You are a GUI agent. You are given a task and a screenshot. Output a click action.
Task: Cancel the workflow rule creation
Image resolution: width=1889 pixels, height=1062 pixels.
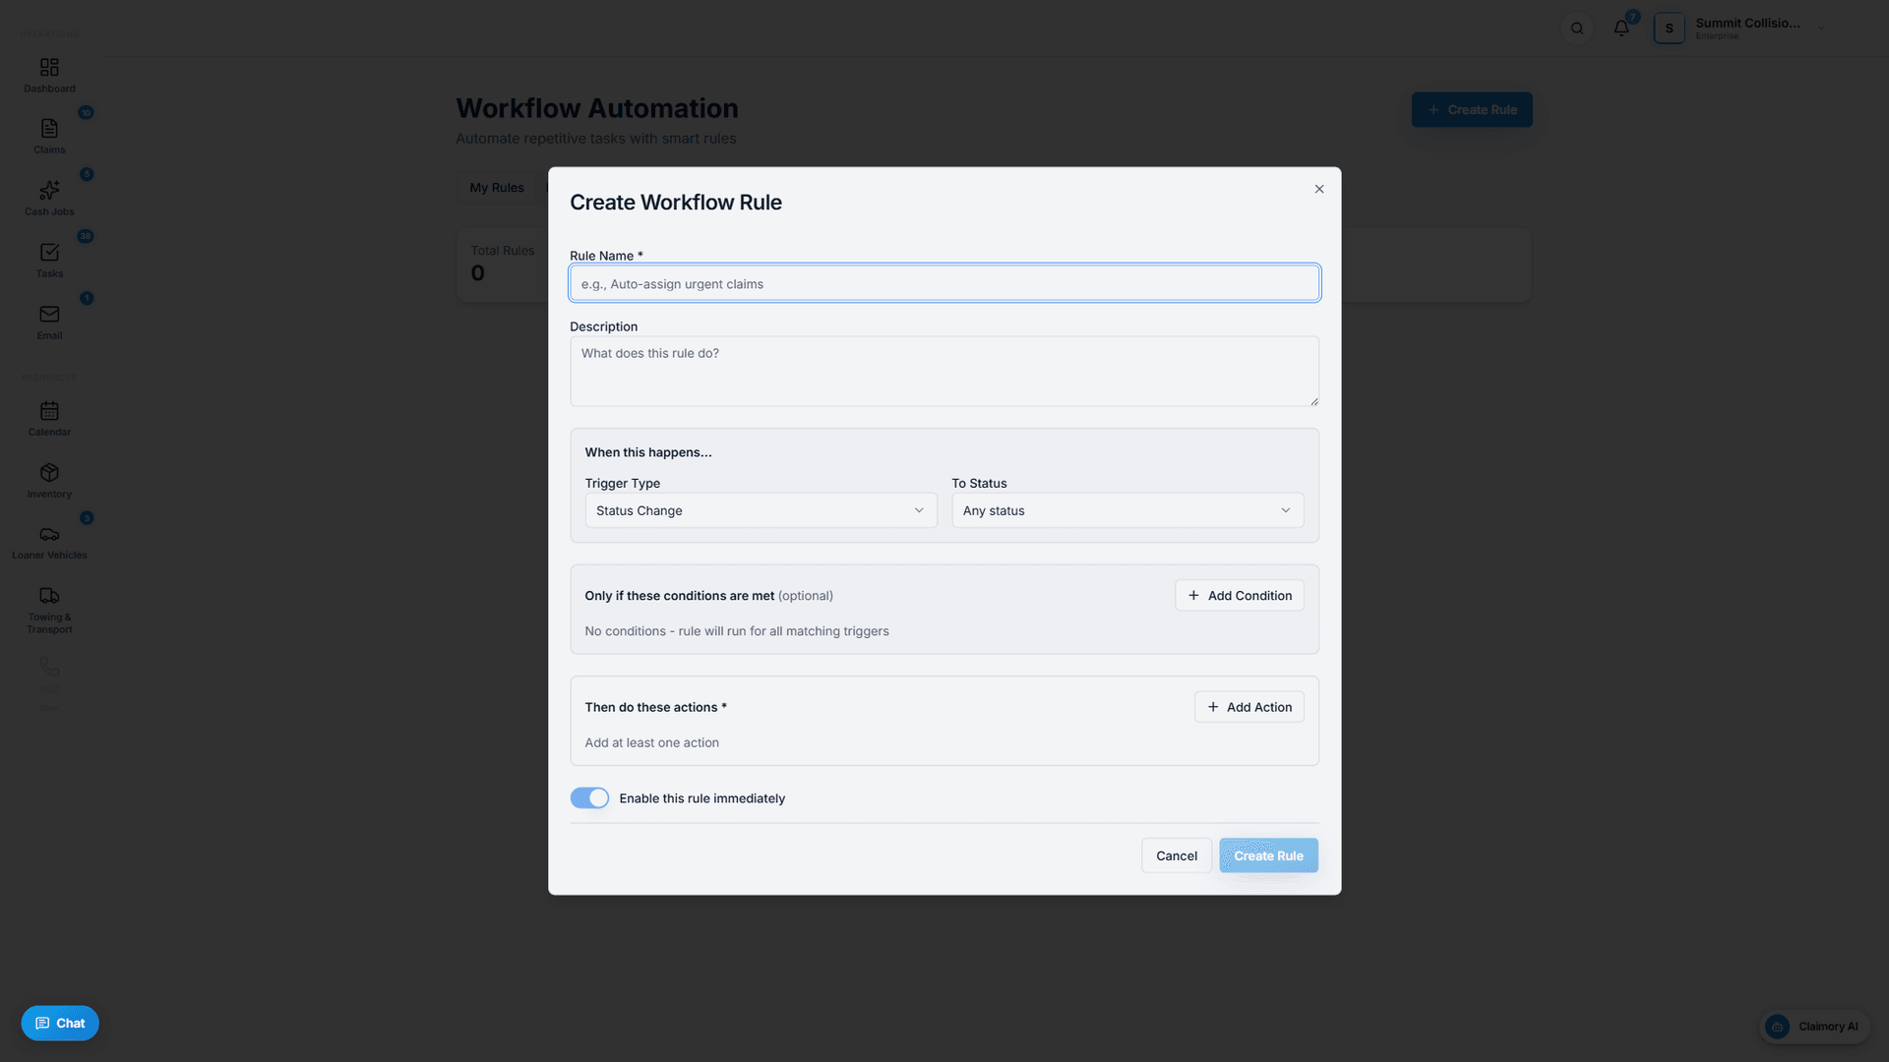[1177, 855]
